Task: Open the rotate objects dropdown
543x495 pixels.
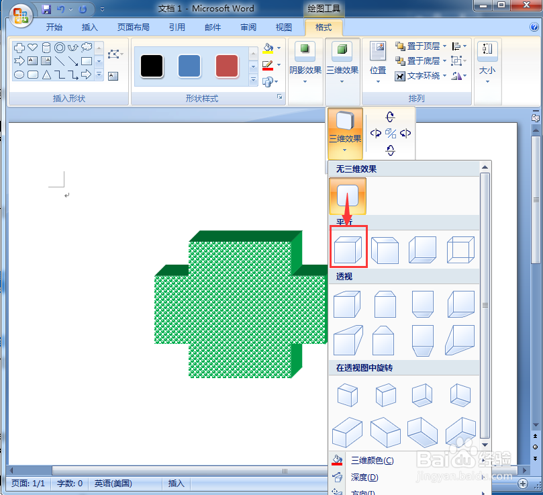Action: click(459, 76)
